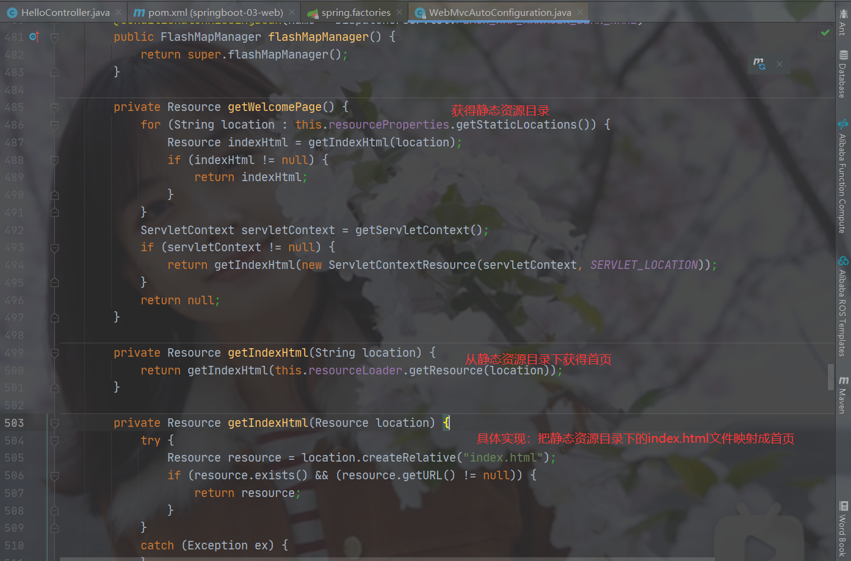Open the Maven tool window
The width and height of the screenshot is (851, 561).
(844, 390)
